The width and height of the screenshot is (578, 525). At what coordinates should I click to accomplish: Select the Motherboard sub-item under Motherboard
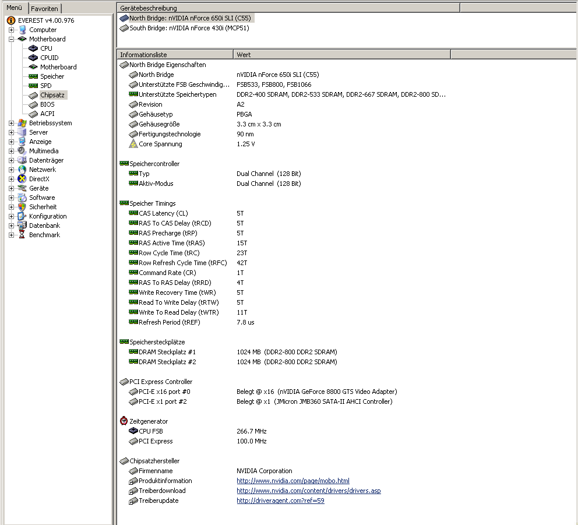click(x=58, y=67)
